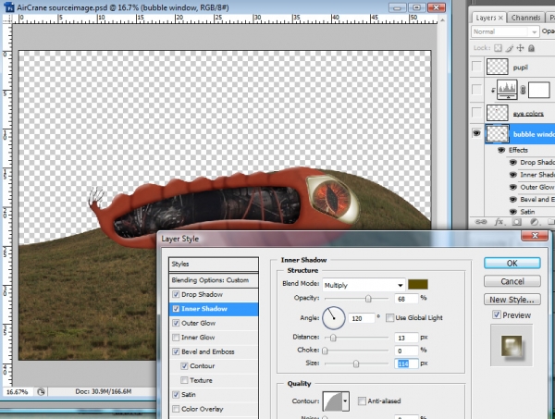The image size is (555, 419).
Task: Hide the bubble window layer
Action: (x=476, y=133)
